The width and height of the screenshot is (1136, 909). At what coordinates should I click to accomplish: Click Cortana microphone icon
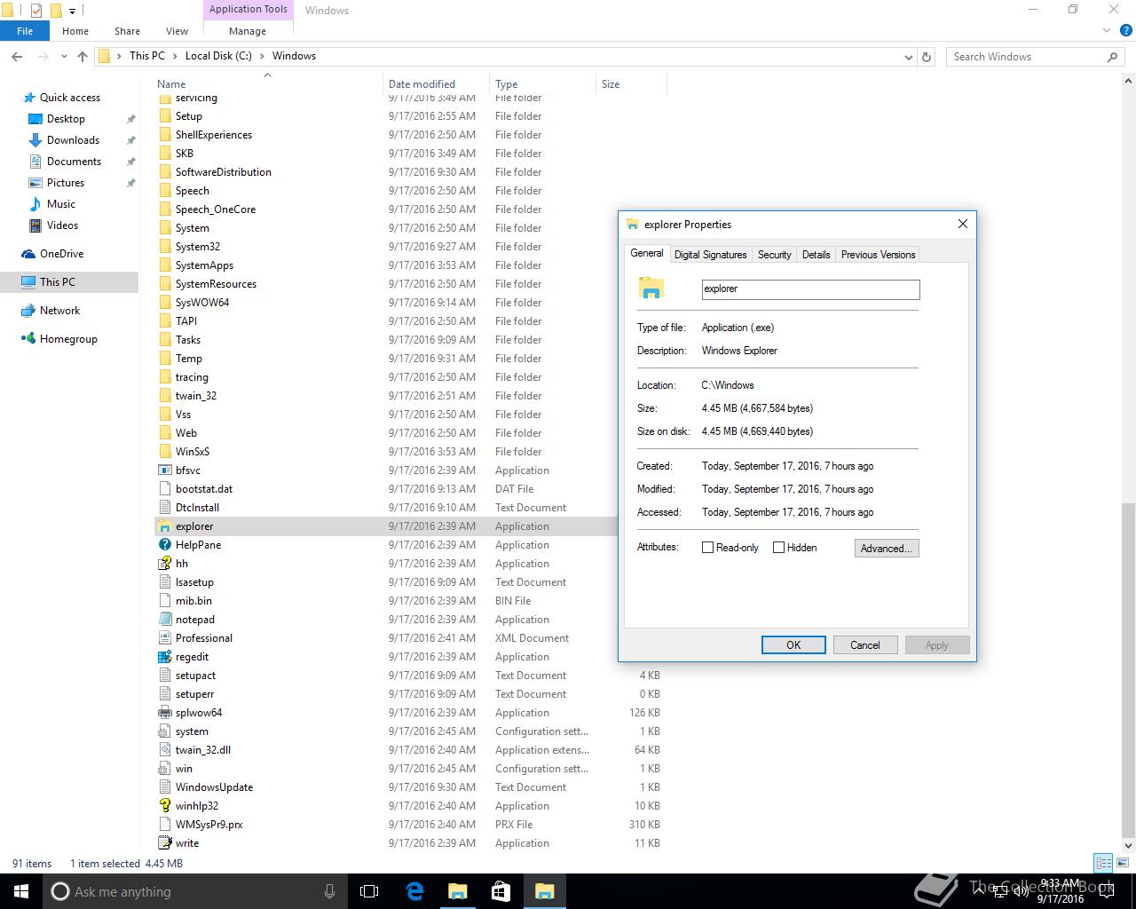point(329,891)
